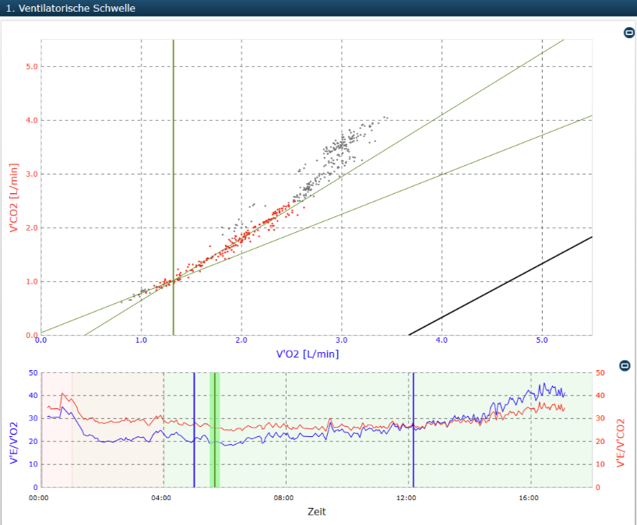Viewport: 637px width, 525px height.
Task: Click the 04:00 time axis tick label
Action: tap(161, 498)
